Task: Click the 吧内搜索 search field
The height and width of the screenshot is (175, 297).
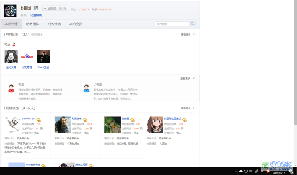Action: pyautogui.click(x=172, y=24)
